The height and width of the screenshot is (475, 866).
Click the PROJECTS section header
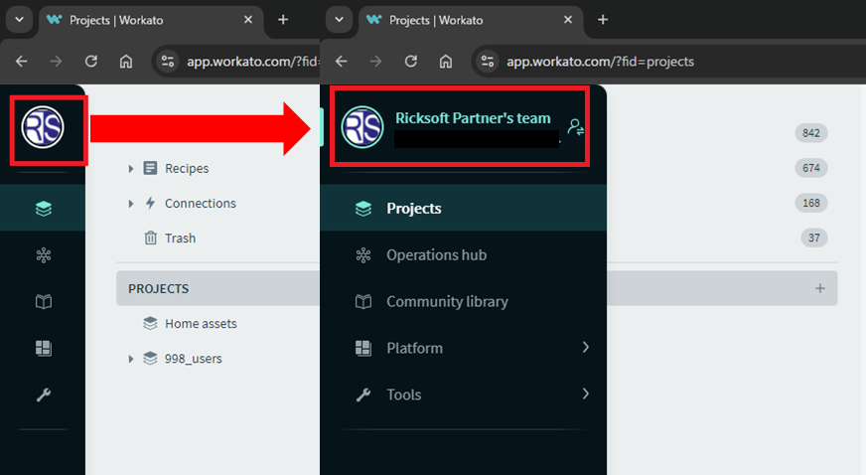[x=159, y=289]
